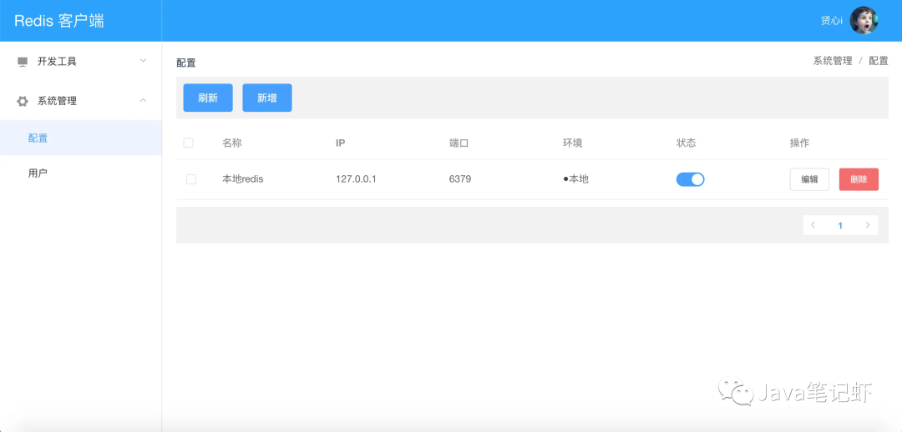Go to the previous page with the left arrow
Viewport: 902px width, 432px height.
[813, 225]
